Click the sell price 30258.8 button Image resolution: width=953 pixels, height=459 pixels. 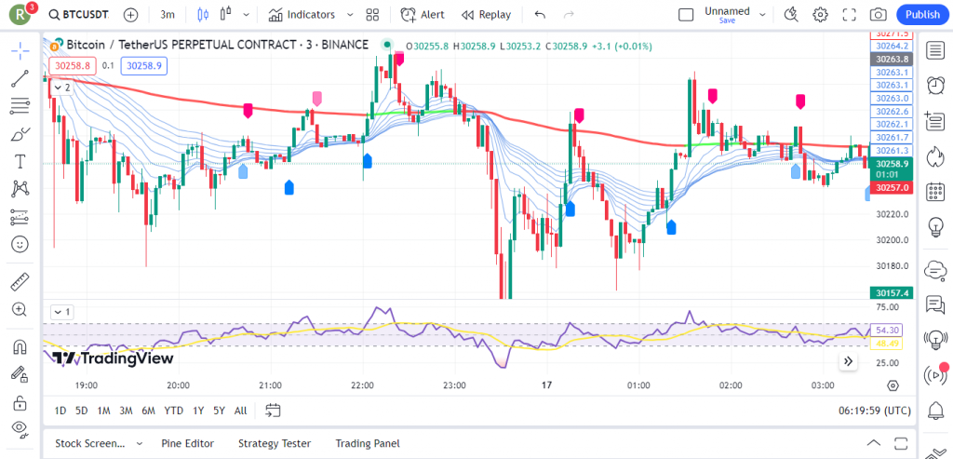pos(73,66)
